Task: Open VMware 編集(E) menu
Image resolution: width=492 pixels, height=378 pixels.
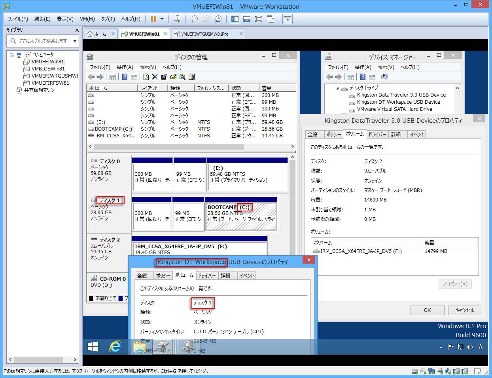Action: pyautogui.click(x=42, y=19)
